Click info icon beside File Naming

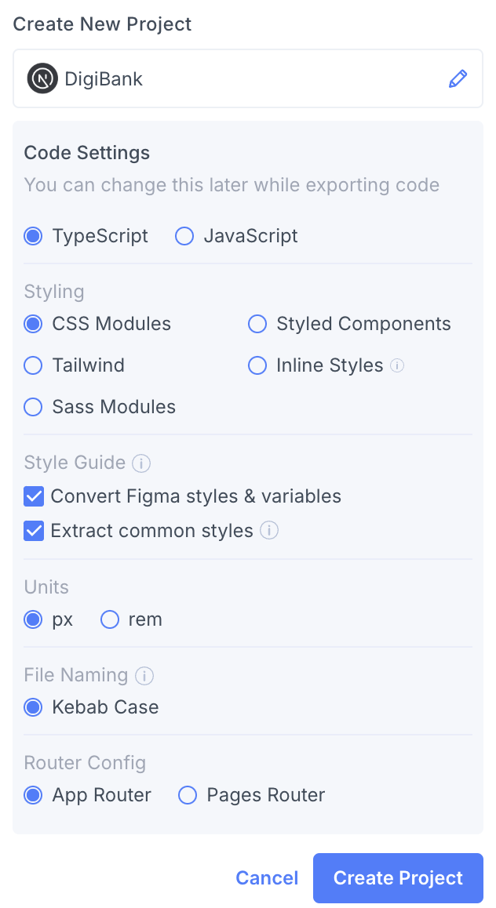(144, 675)
